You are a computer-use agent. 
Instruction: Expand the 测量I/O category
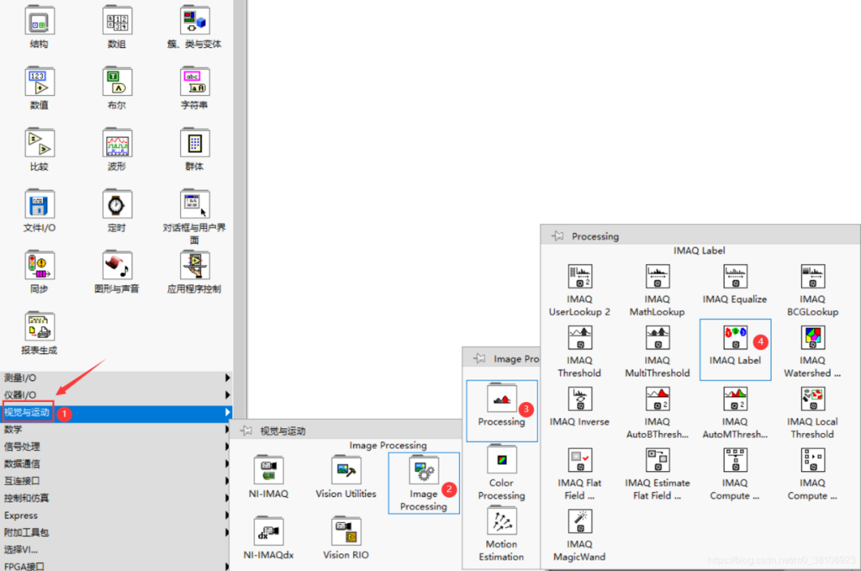coord(116,378)
